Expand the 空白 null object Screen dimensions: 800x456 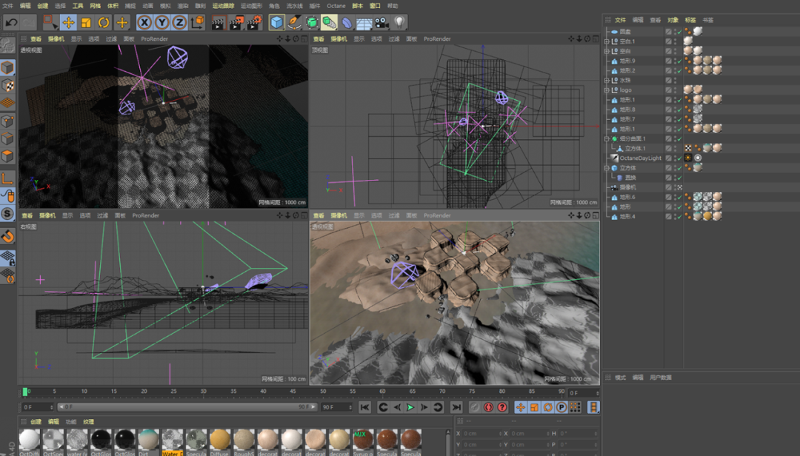607,51
